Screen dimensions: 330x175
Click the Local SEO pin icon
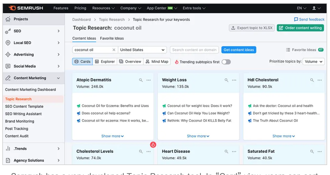tap(8, 43)
